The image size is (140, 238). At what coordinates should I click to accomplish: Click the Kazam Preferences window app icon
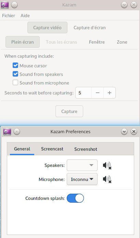(x=7, y=132)
